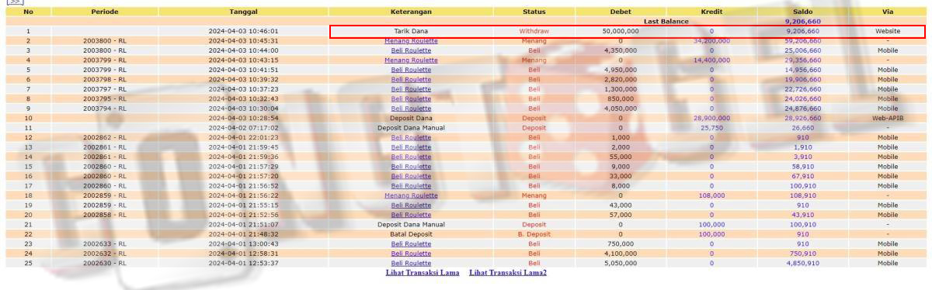Open Beli Roulette link for period 2003798

[411, 79]
